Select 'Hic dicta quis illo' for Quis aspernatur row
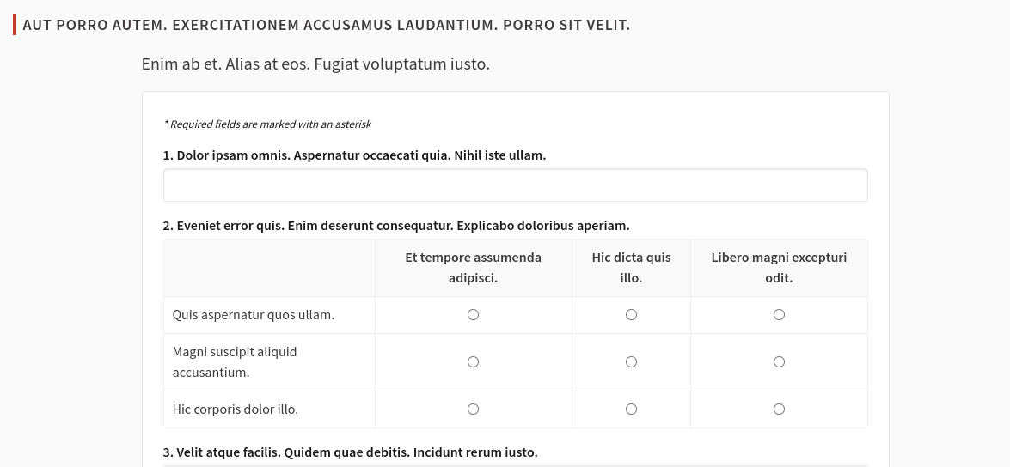 click(x=631, y=315)
